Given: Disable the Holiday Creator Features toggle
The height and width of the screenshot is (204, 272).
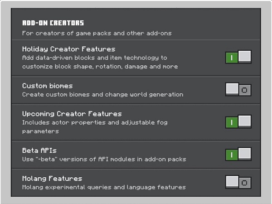Looking at the screenshot, I should (x=238, y=57).
